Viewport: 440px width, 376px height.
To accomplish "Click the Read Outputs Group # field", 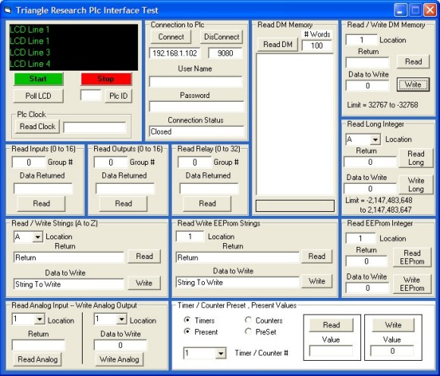I will [111, 163].
